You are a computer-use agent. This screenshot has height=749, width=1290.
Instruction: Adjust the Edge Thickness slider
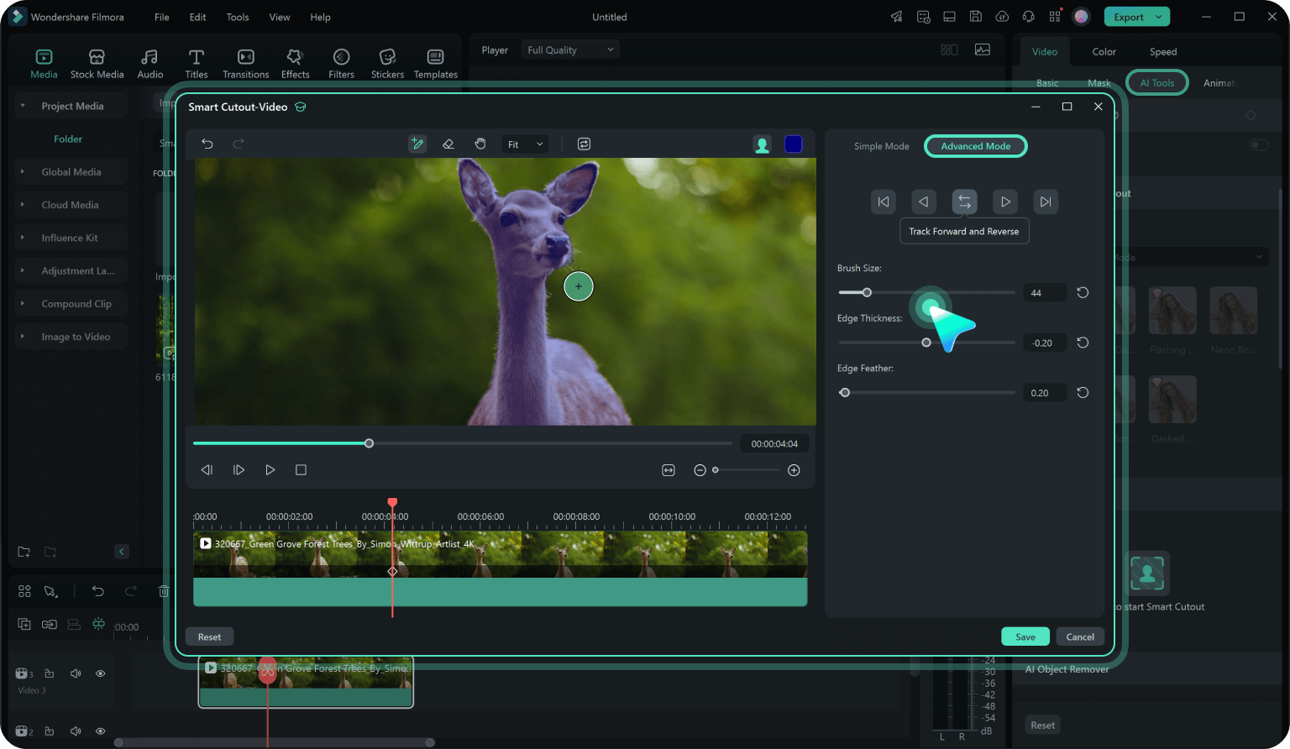tap(926, 343)
